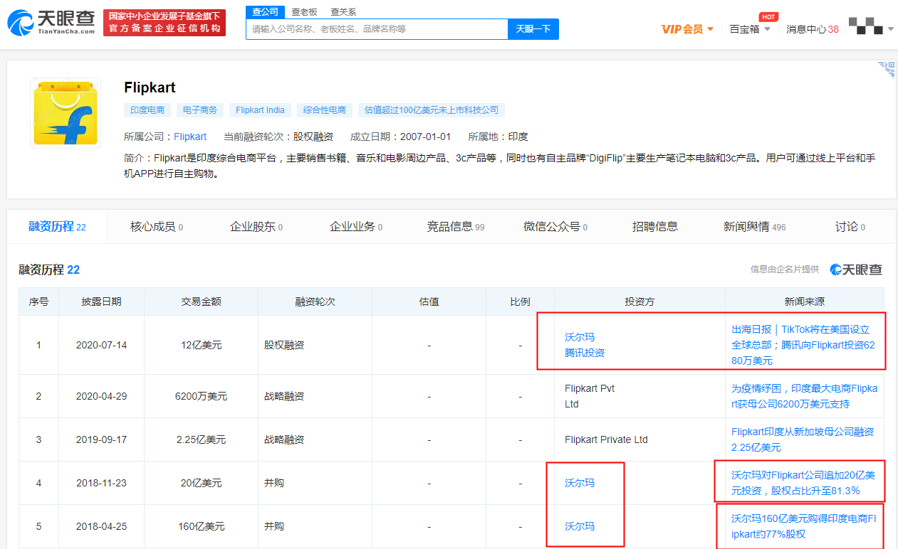Viewport: 898px width, 549px height.
Task: Click the 2.25亿美元 transaction amount cell
Action: (x=202, y=439)
